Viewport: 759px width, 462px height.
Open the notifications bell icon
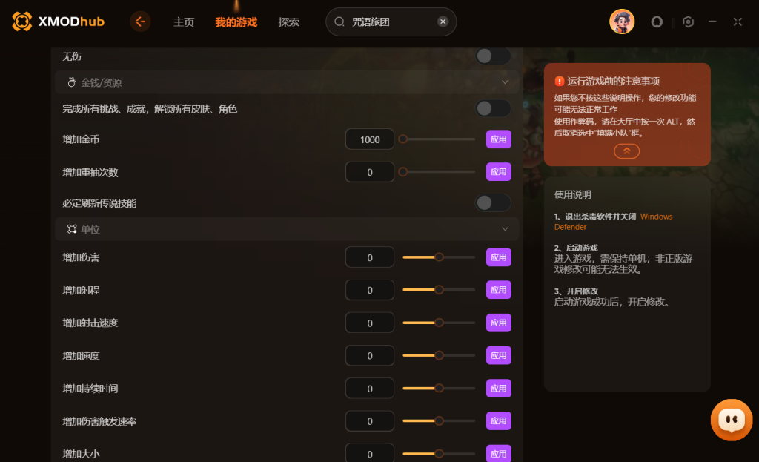tap(657, 22)
